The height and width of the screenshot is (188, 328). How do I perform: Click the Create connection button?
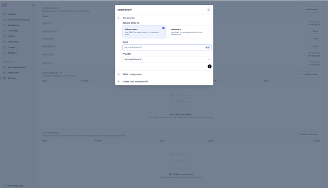(308, 134)
